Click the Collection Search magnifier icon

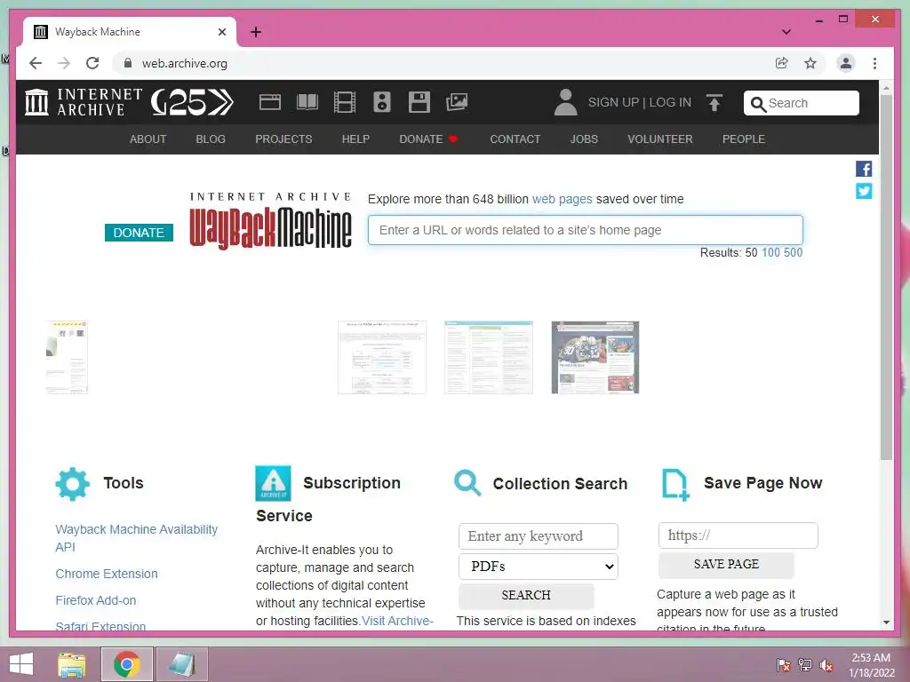(467, 483)
